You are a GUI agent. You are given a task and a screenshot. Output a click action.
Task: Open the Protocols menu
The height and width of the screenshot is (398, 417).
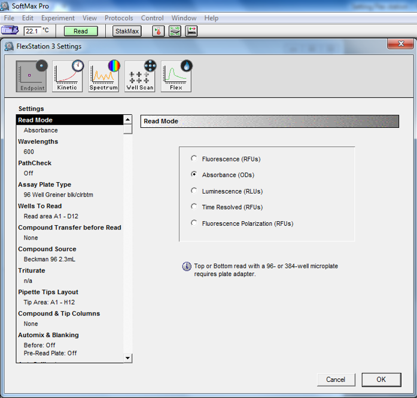[118, 18]
